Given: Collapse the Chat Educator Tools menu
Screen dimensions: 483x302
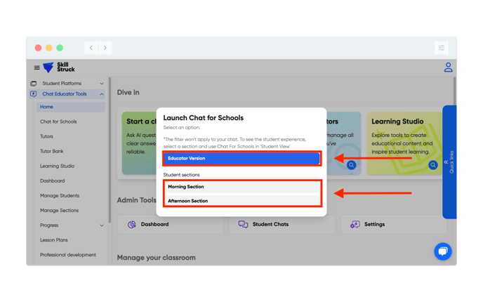Looking at the screenshot, I should [x=102, y=94].
